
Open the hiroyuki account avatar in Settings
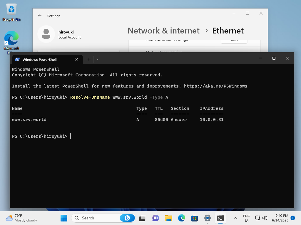point(46,34)
